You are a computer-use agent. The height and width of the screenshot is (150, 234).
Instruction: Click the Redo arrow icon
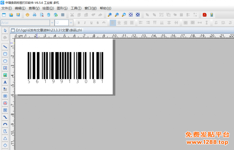point(100,15)
